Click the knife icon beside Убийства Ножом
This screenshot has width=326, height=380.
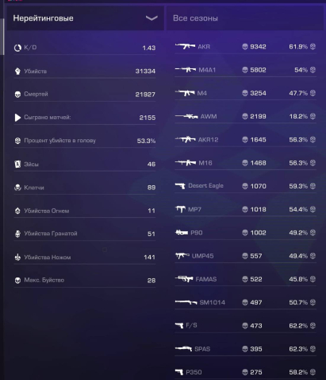(17, 257)
